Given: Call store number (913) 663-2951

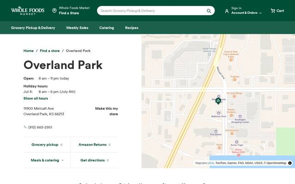Looking at the screenshot, I should click(40, 127).
